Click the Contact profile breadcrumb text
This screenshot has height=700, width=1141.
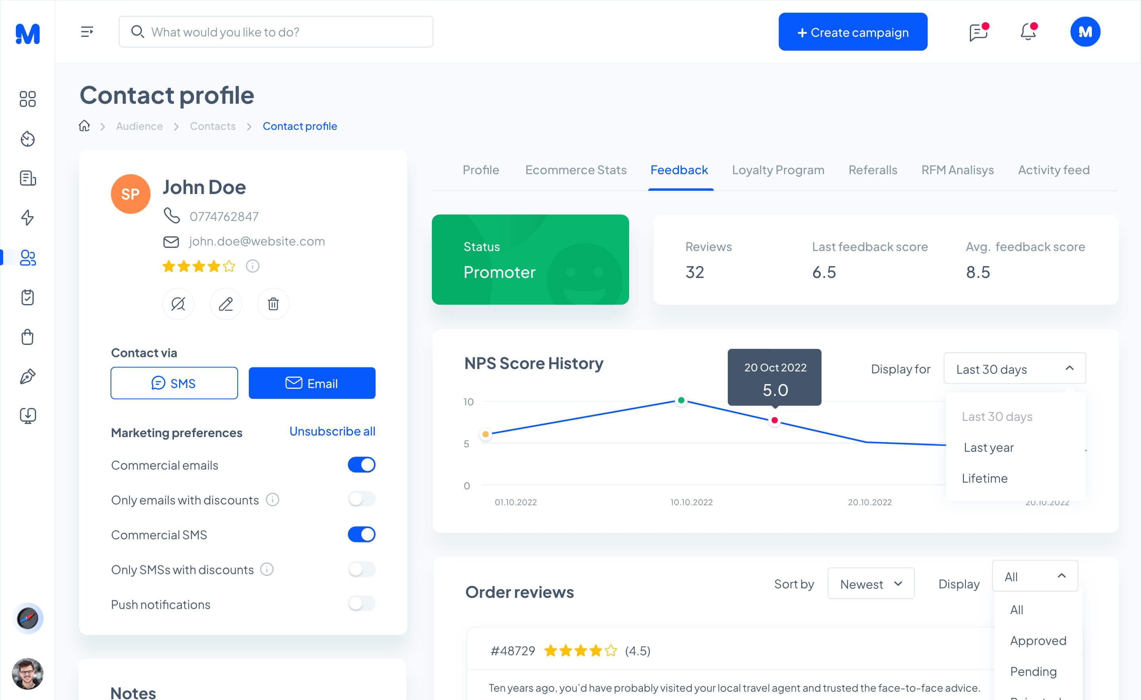point(300,126)
